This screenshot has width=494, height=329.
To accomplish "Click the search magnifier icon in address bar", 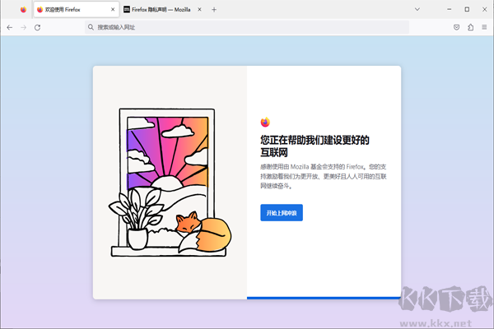I will [x=91, y=27].
